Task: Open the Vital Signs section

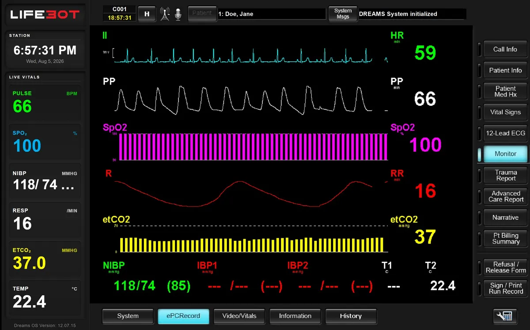Action: [x=505, y=112]
